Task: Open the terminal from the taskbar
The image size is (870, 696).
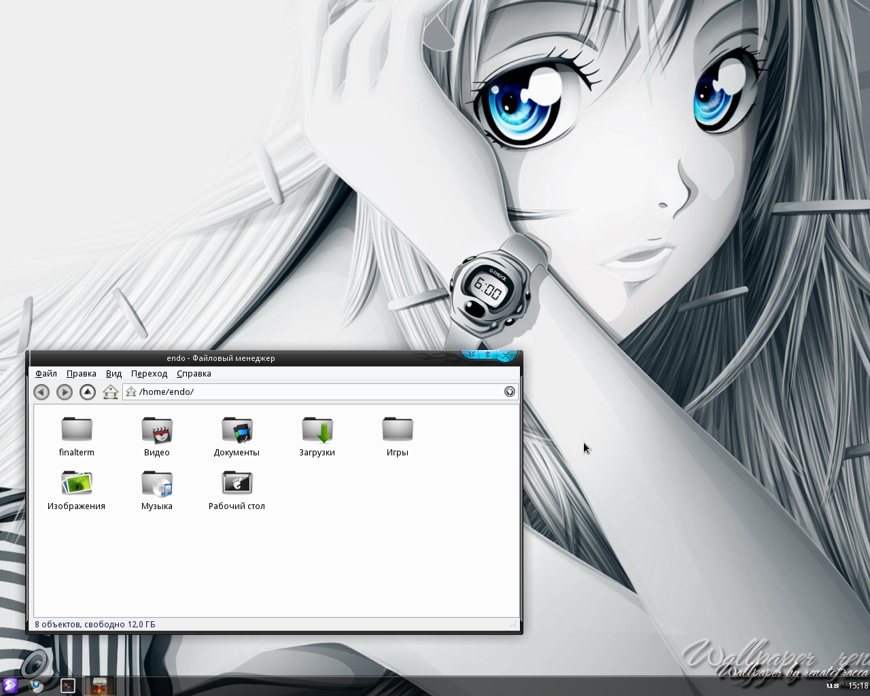Action: (x=67, y=685)
